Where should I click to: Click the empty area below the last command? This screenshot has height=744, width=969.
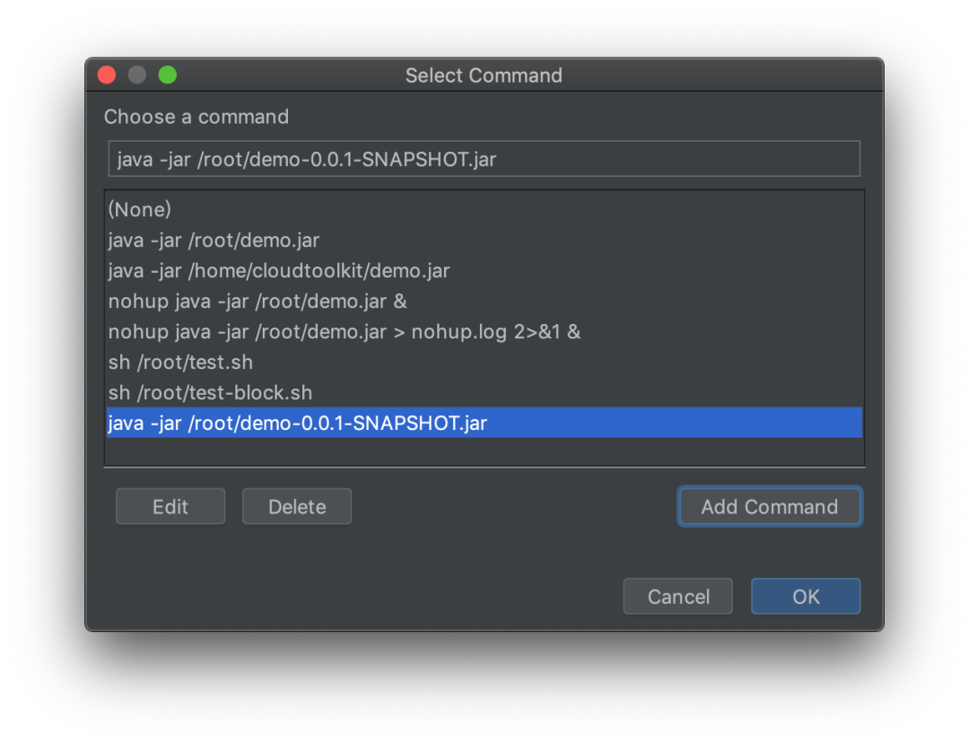click(484, 451)
